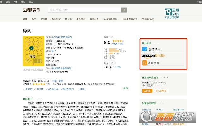Open the Amazon Kindle logo link
This screenshot has height=126, width=202.
(153, 56)
